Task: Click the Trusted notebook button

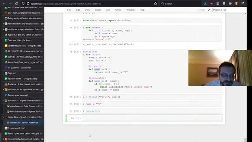Action: tap(202, 10)
